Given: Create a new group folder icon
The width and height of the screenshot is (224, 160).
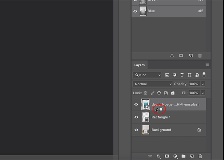Looking at the screenshot, I should click(184, 156).
